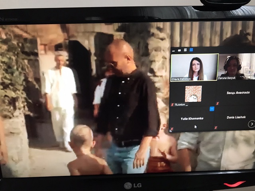Select the Yulia Khomenko participant tile
The image size is (255, 191).
tap(191, 119)
